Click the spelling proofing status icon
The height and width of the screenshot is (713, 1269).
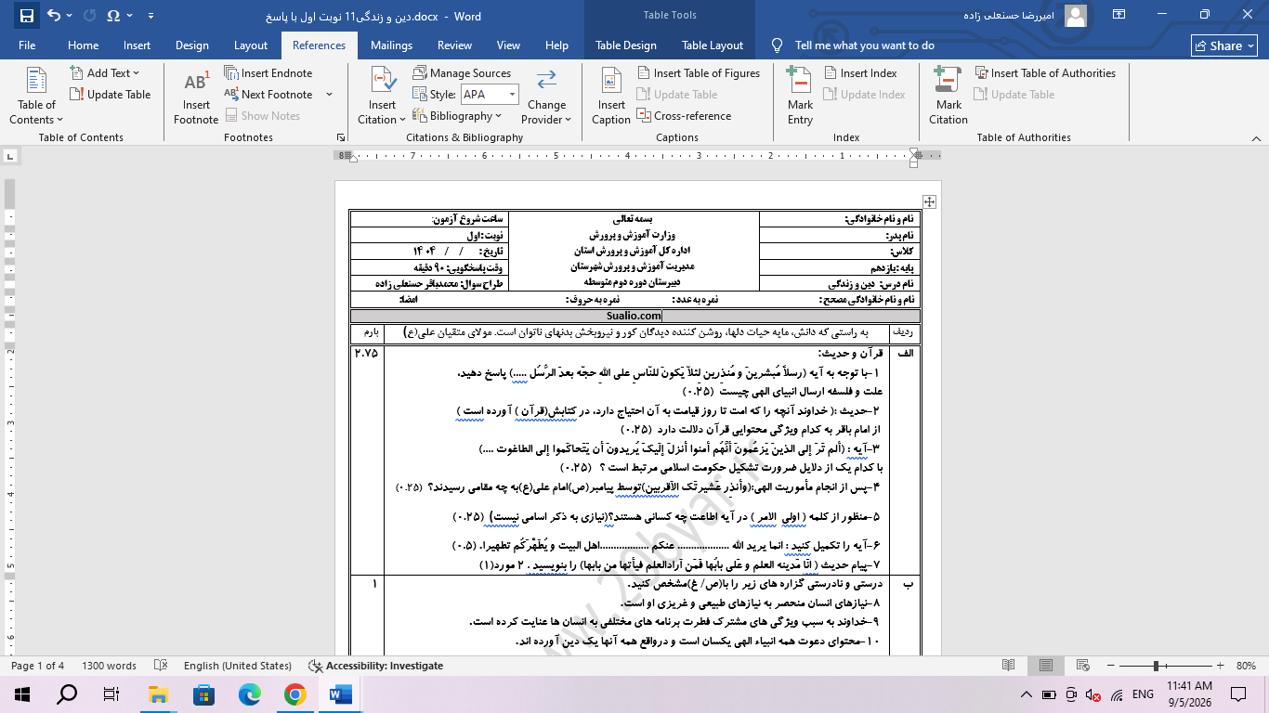point(161,666)
